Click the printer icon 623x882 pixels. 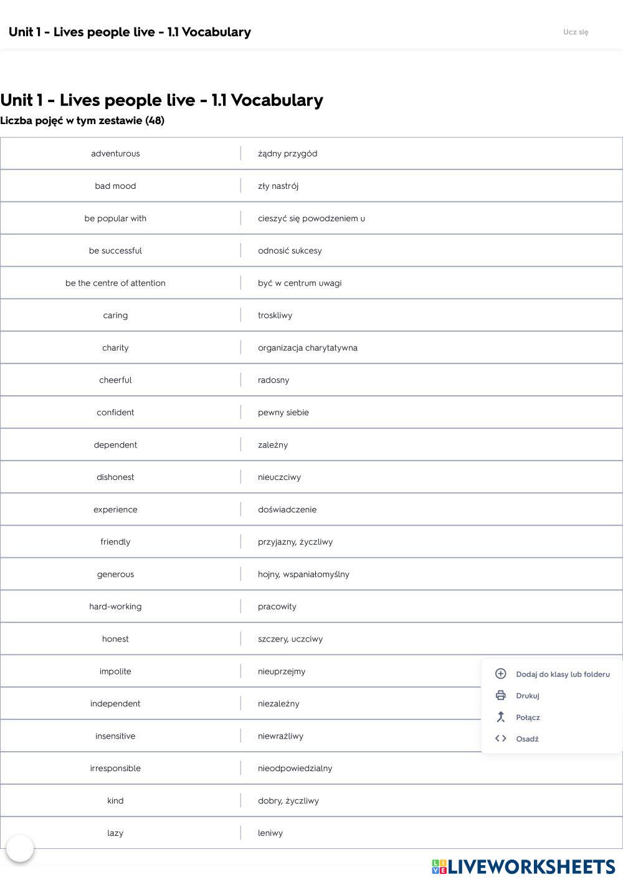pos(500,696)
